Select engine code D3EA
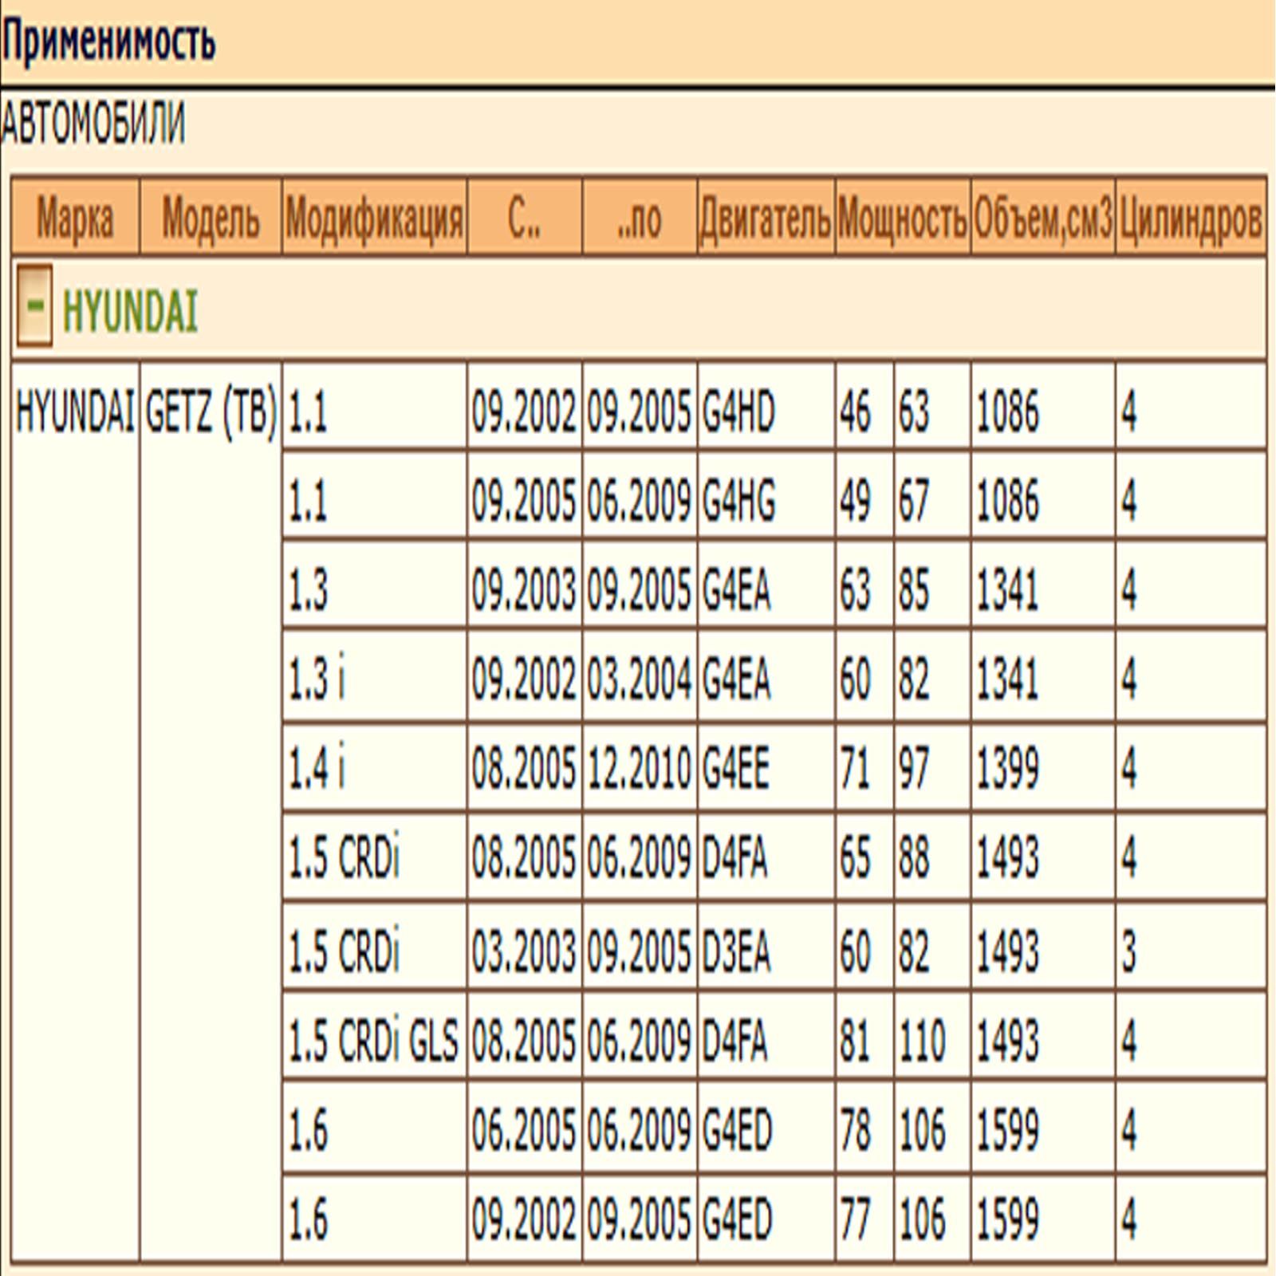Viewport: 1276px width, 1276px height. (766, 947)
